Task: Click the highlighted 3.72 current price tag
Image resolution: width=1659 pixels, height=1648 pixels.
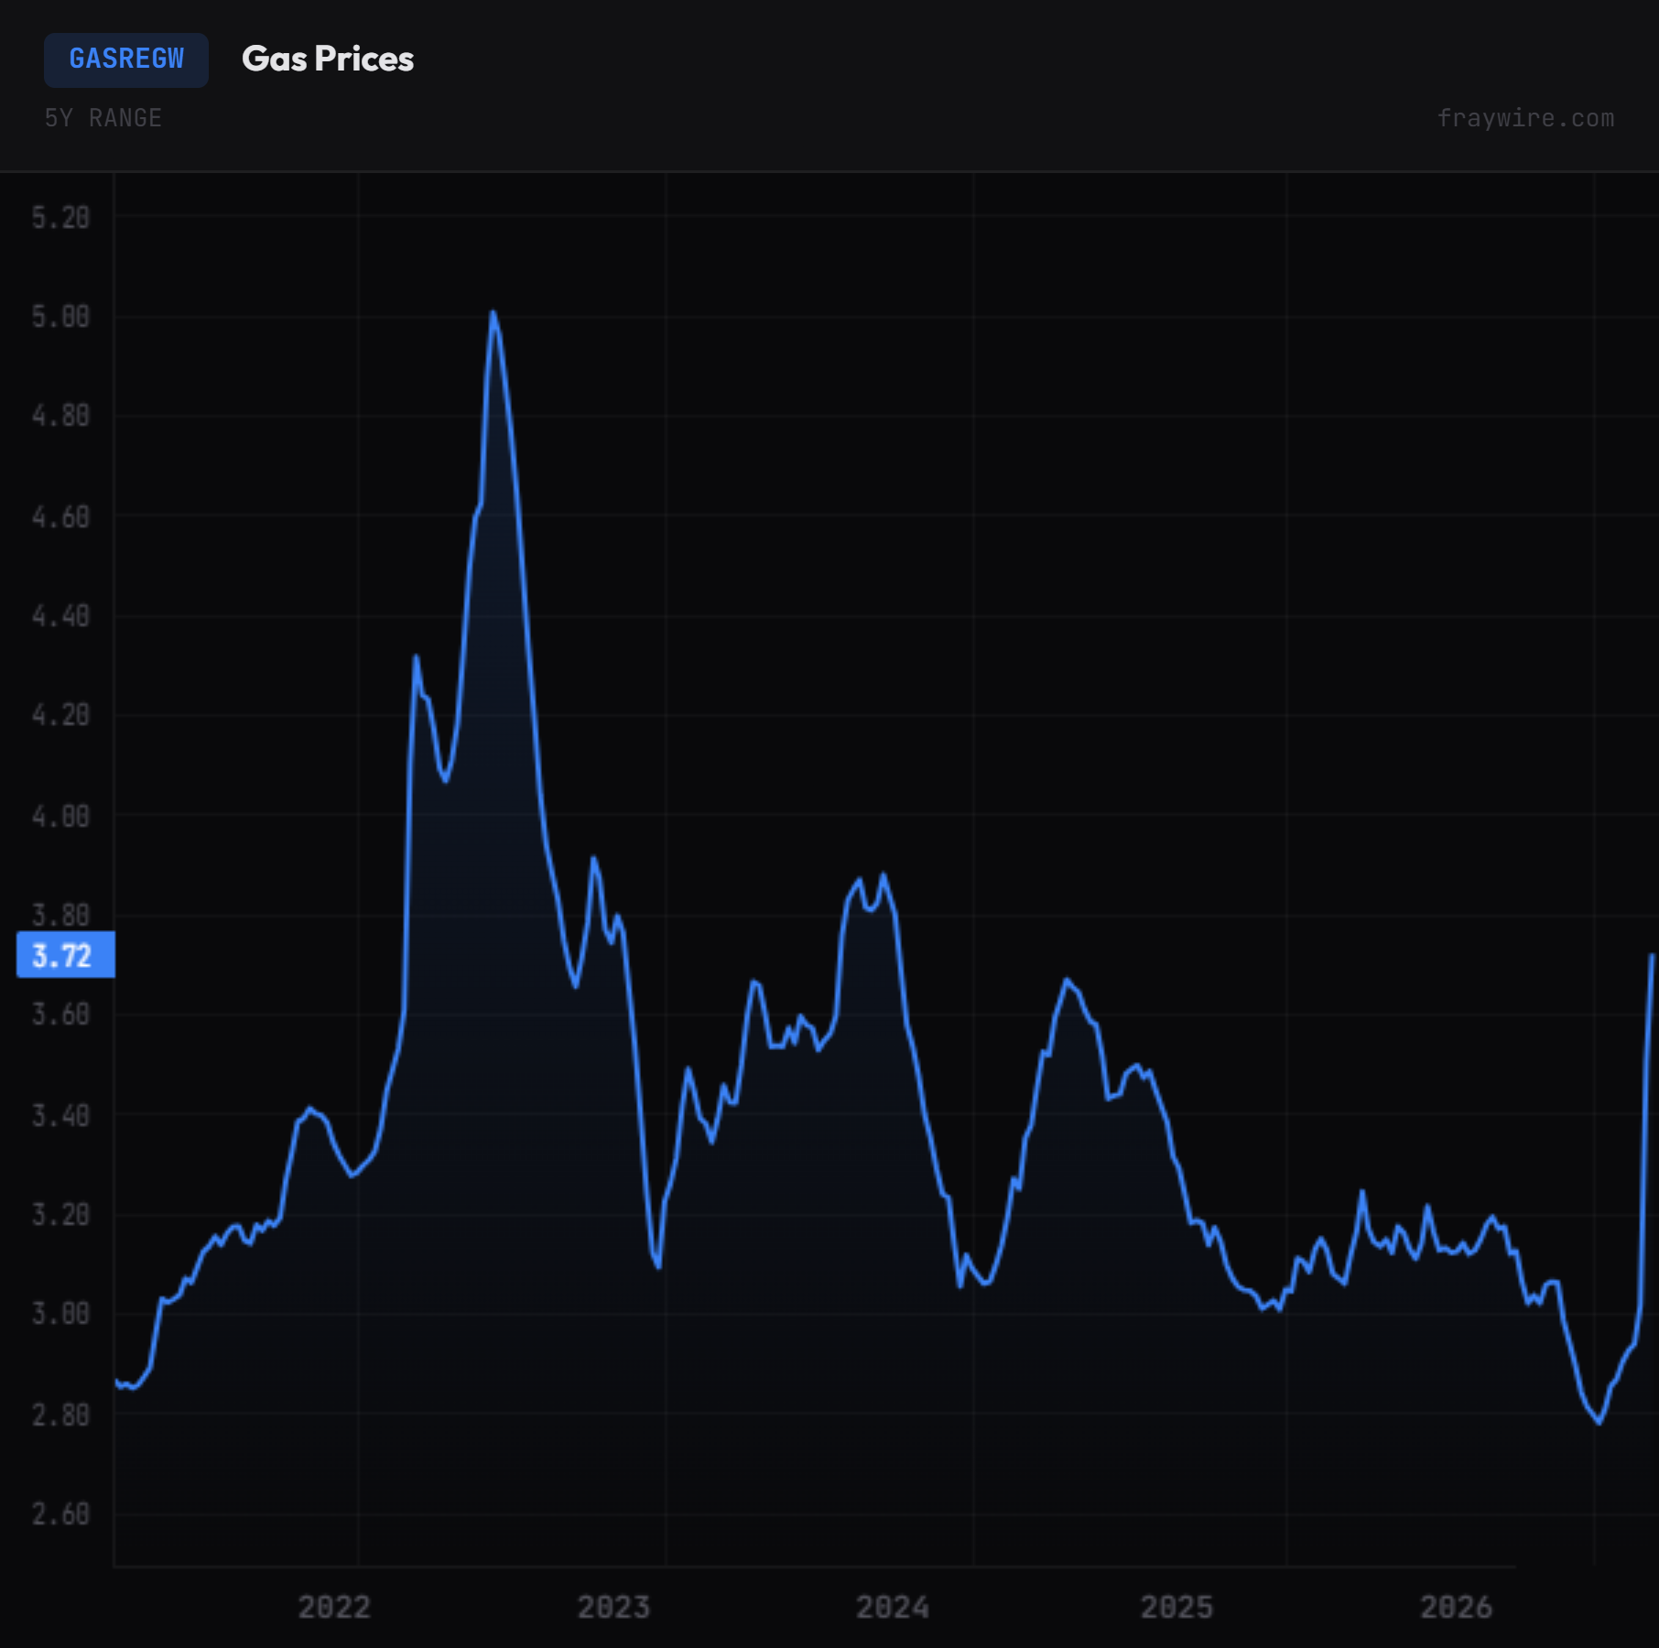Action: 65,955
